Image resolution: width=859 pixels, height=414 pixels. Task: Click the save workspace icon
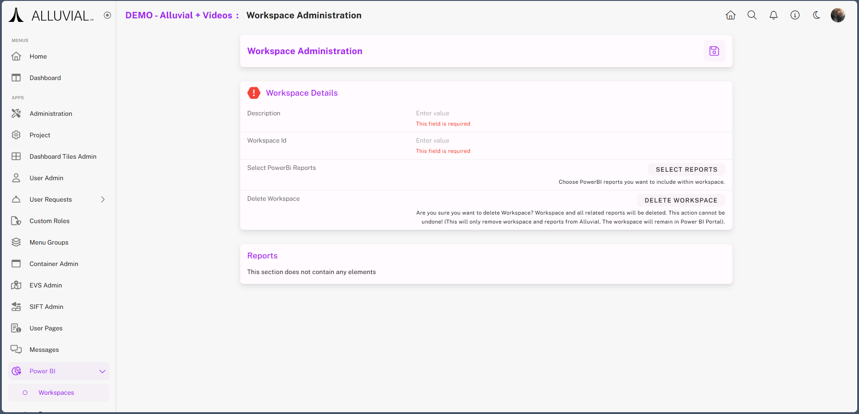(714, 51)
